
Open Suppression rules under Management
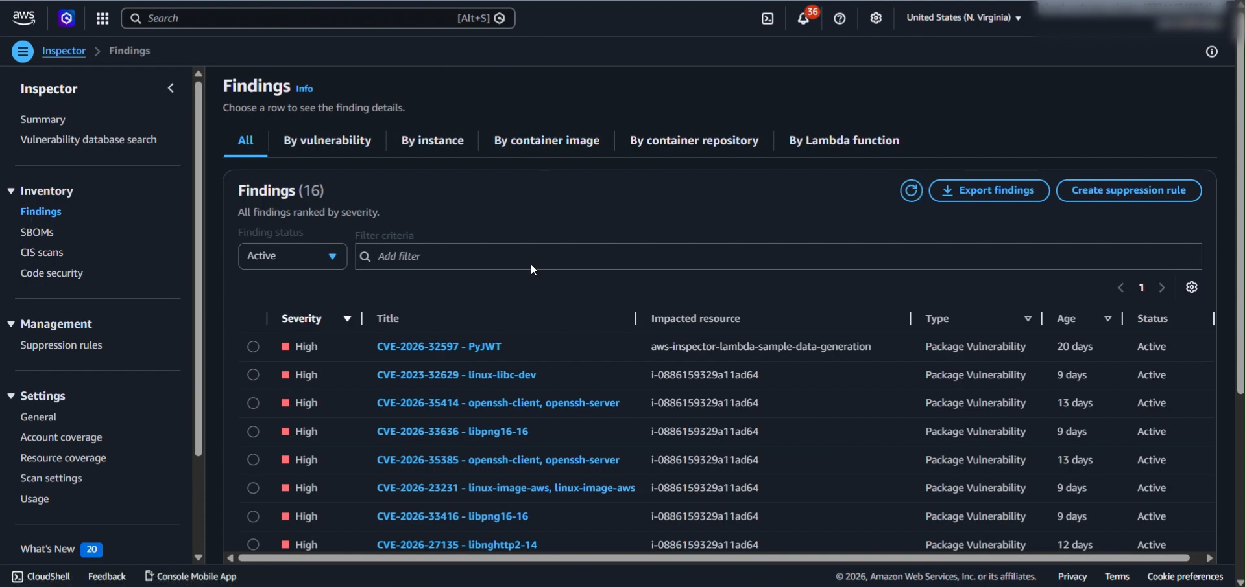[x=61, y=345]
